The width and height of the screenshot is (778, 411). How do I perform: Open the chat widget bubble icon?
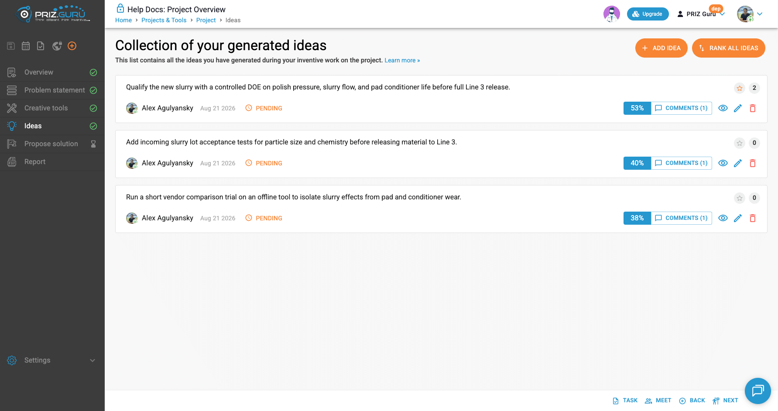(758, 390)
